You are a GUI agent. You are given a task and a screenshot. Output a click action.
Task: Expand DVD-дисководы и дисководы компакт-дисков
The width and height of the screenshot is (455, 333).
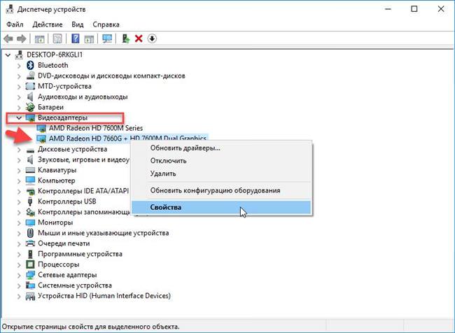click(x=19, y=76)
